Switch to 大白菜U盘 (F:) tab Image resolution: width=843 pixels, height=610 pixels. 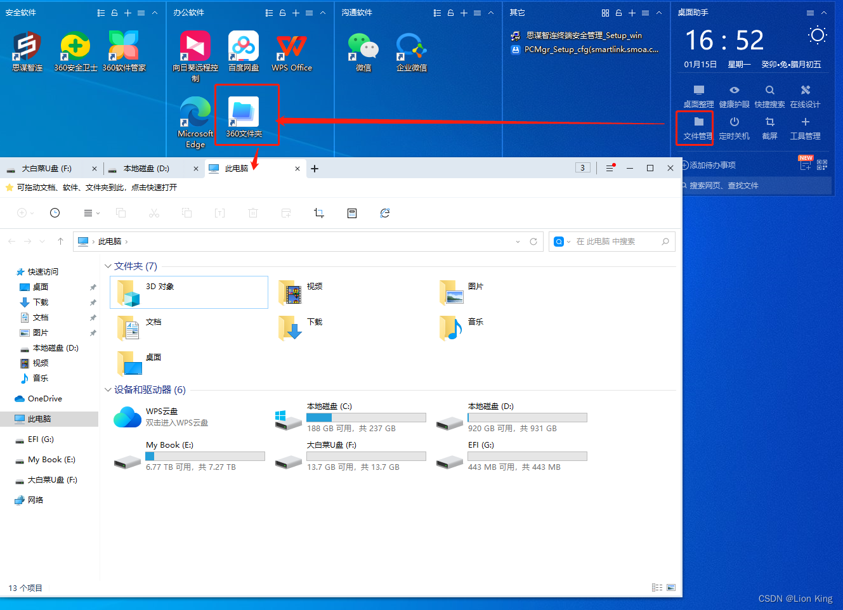51,169
